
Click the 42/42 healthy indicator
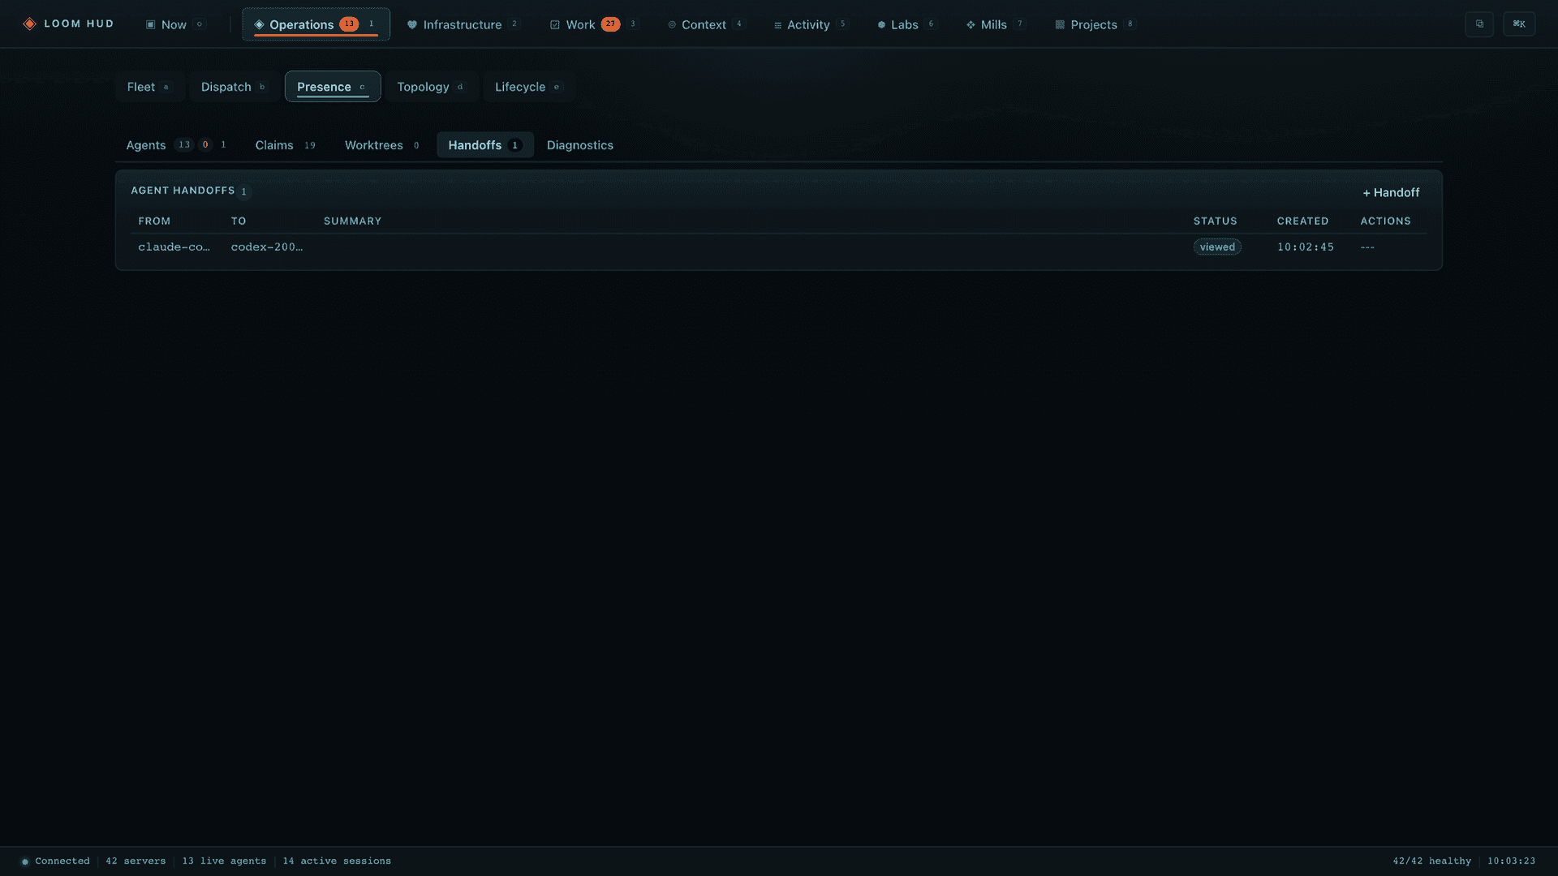[x=1431, y=861]
